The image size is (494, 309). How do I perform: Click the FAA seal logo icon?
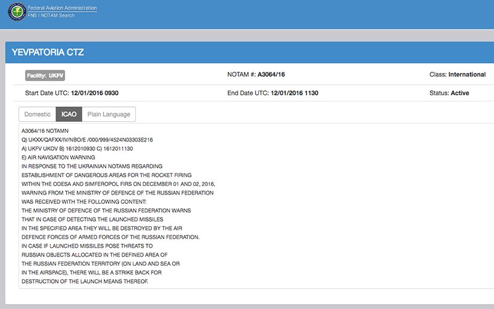[x=17, y=12]
